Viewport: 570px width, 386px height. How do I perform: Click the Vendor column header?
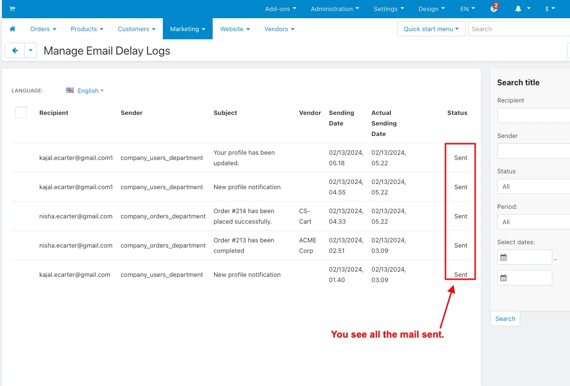pyautogui.click(x=310, y=113)
